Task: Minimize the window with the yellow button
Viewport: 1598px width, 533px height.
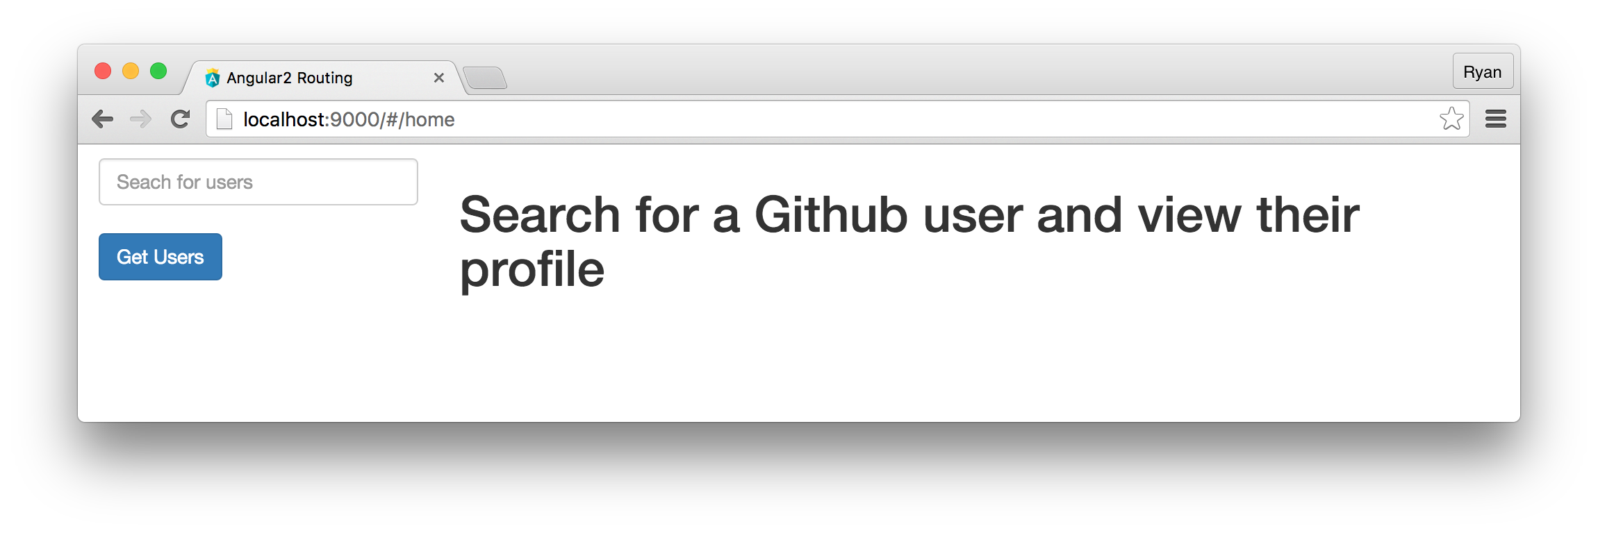Action: 131,71
